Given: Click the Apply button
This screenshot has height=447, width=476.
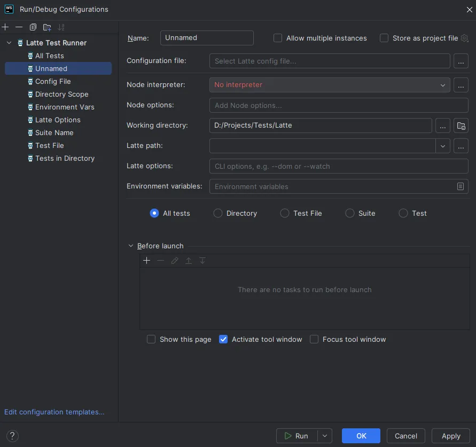Looking at the screenshot, I should coord(450,436).
